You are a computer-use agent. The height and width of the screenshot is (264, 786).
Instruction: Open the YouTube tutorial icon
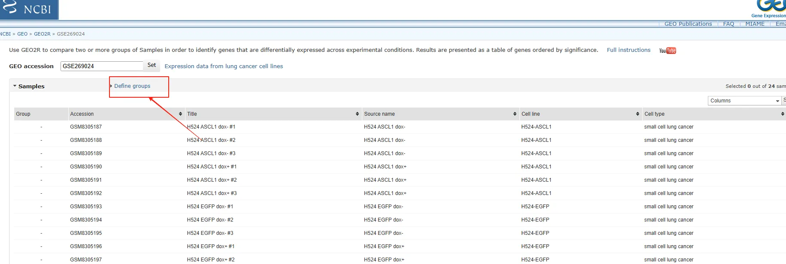(667, 51)
